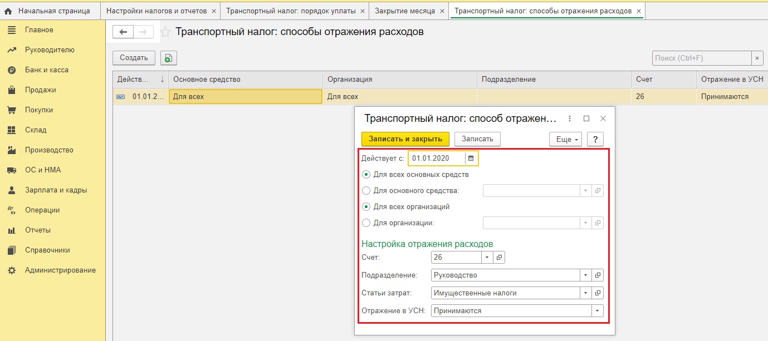Select the 'Для основного средства' radio button
The width and height of the screenshot is (768, 341).
coord(366,191)
